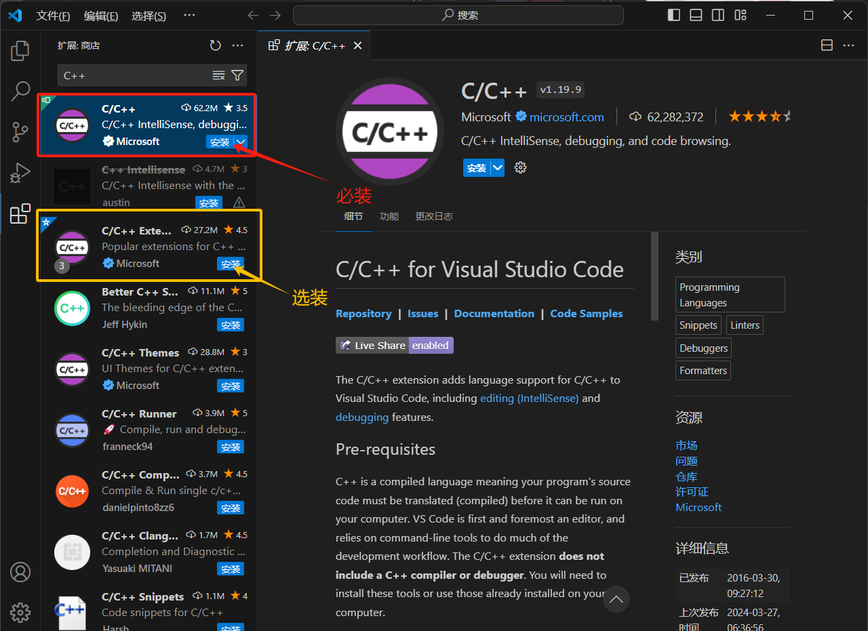Install the C/C++ Extension Pack
Image resolution: width=868 pixels, height=631 pixels.
click(x=231, y=264)
